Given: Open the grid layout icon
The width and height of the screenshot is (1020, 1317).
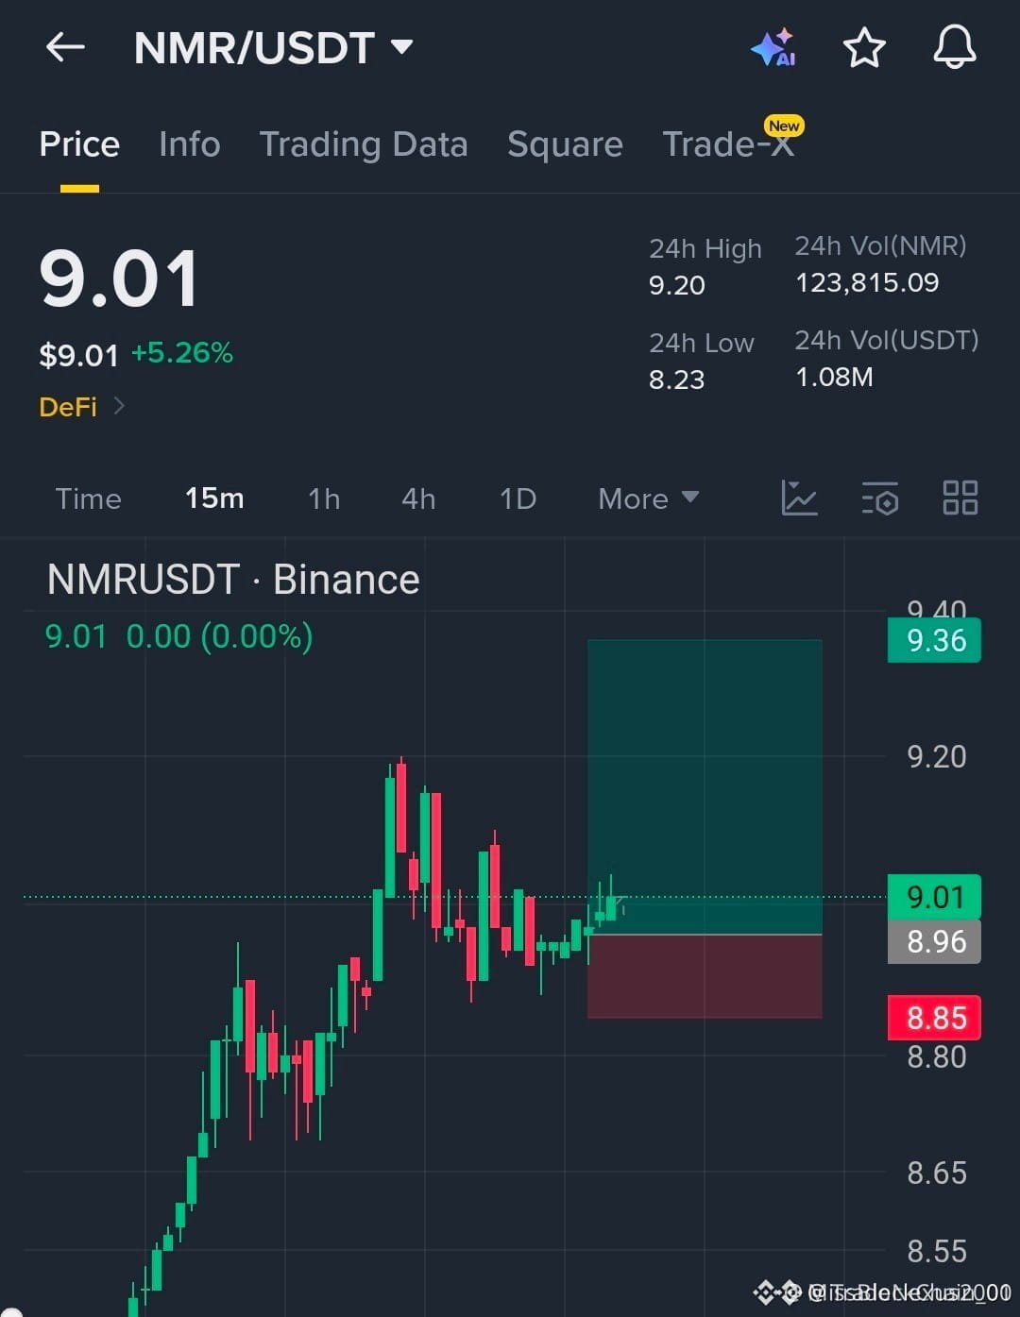Looking at the screenshot, I should (960, 498).
